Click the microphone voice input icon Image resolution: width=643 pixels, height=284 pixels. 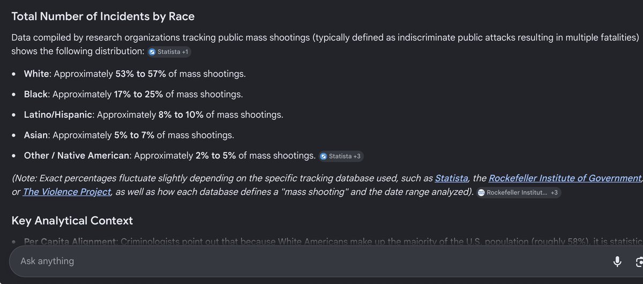(617, 261)
